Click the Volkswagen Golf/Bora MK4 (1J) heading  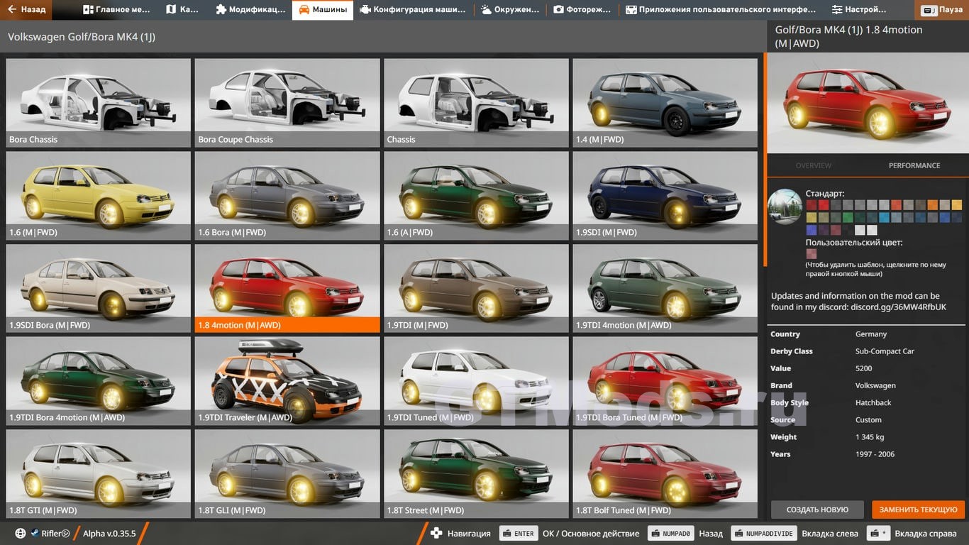coord(82,37)
